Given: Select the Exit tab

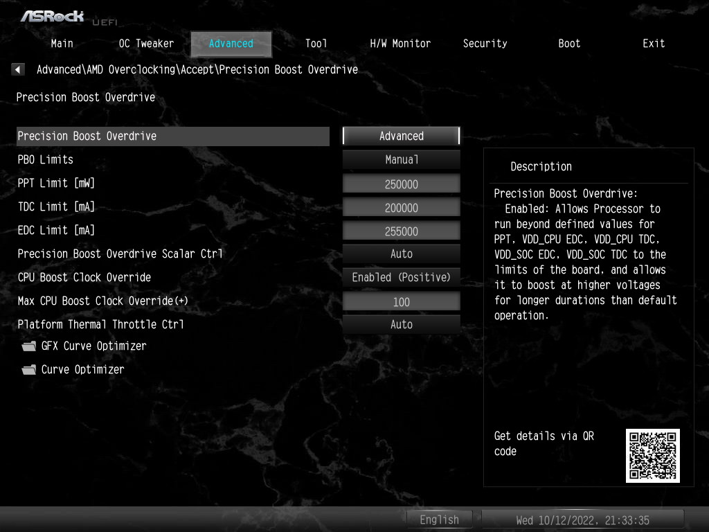Looking at the screenshot, I should [x=654, y=44].
